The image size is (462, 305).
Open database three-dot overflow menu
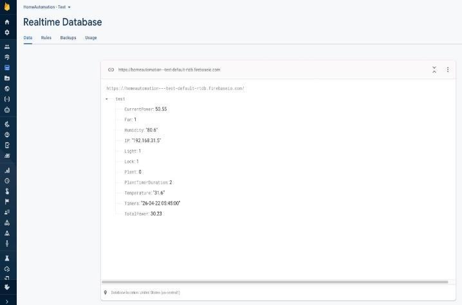tap(448, 69)
